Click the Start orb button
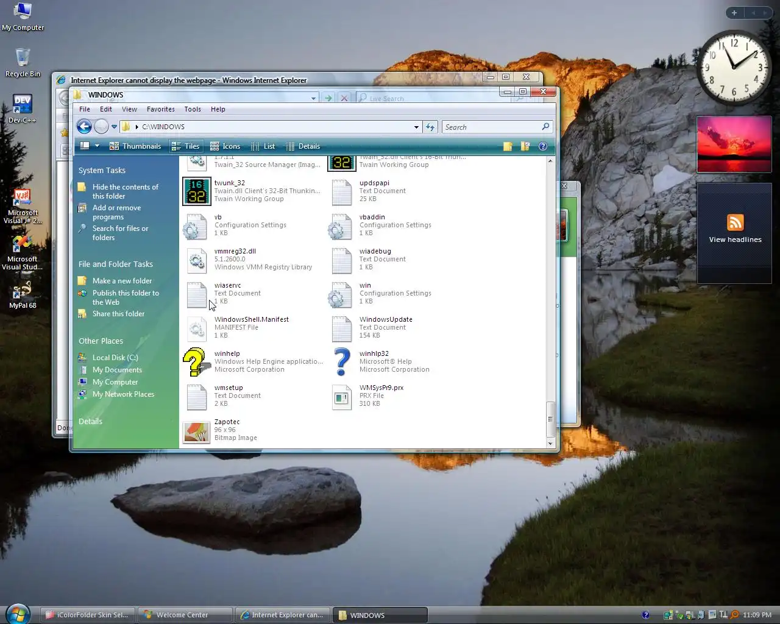Screen dimensions: 780x624 click(17, 614)
